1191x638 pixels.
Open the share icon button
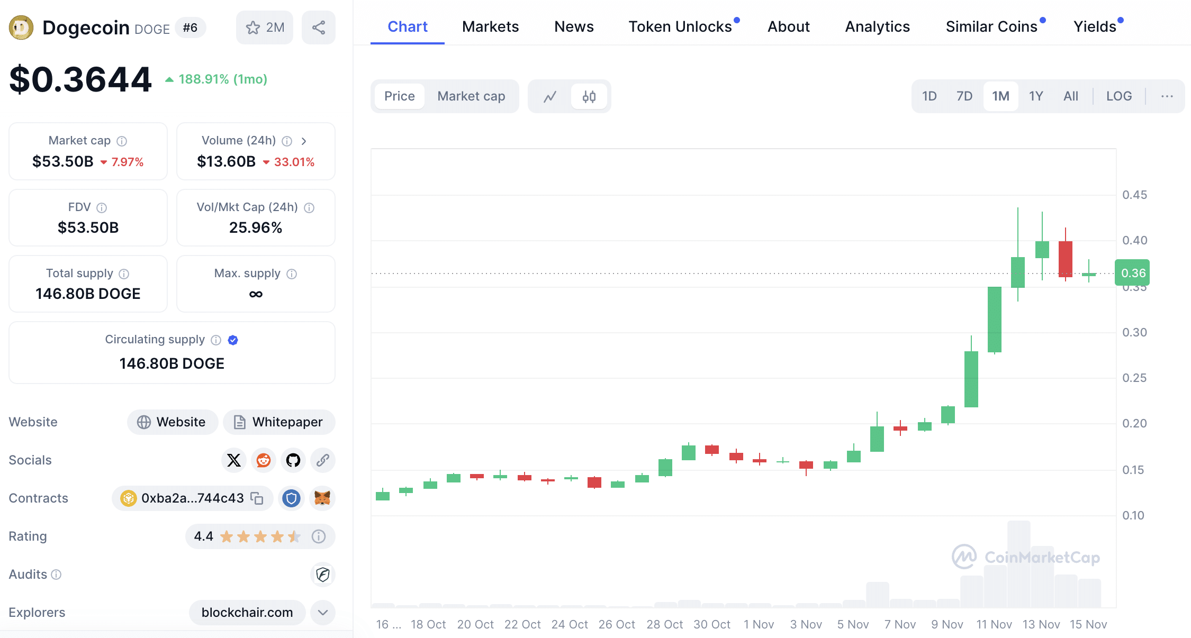click(x=319, y=28)
